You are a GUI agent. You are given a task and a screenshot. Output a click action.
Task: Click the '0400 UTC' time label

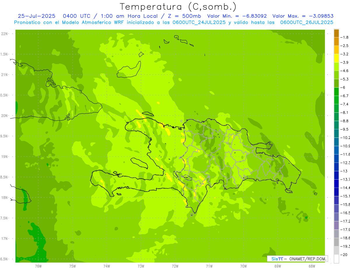click(x=77, y=16)
